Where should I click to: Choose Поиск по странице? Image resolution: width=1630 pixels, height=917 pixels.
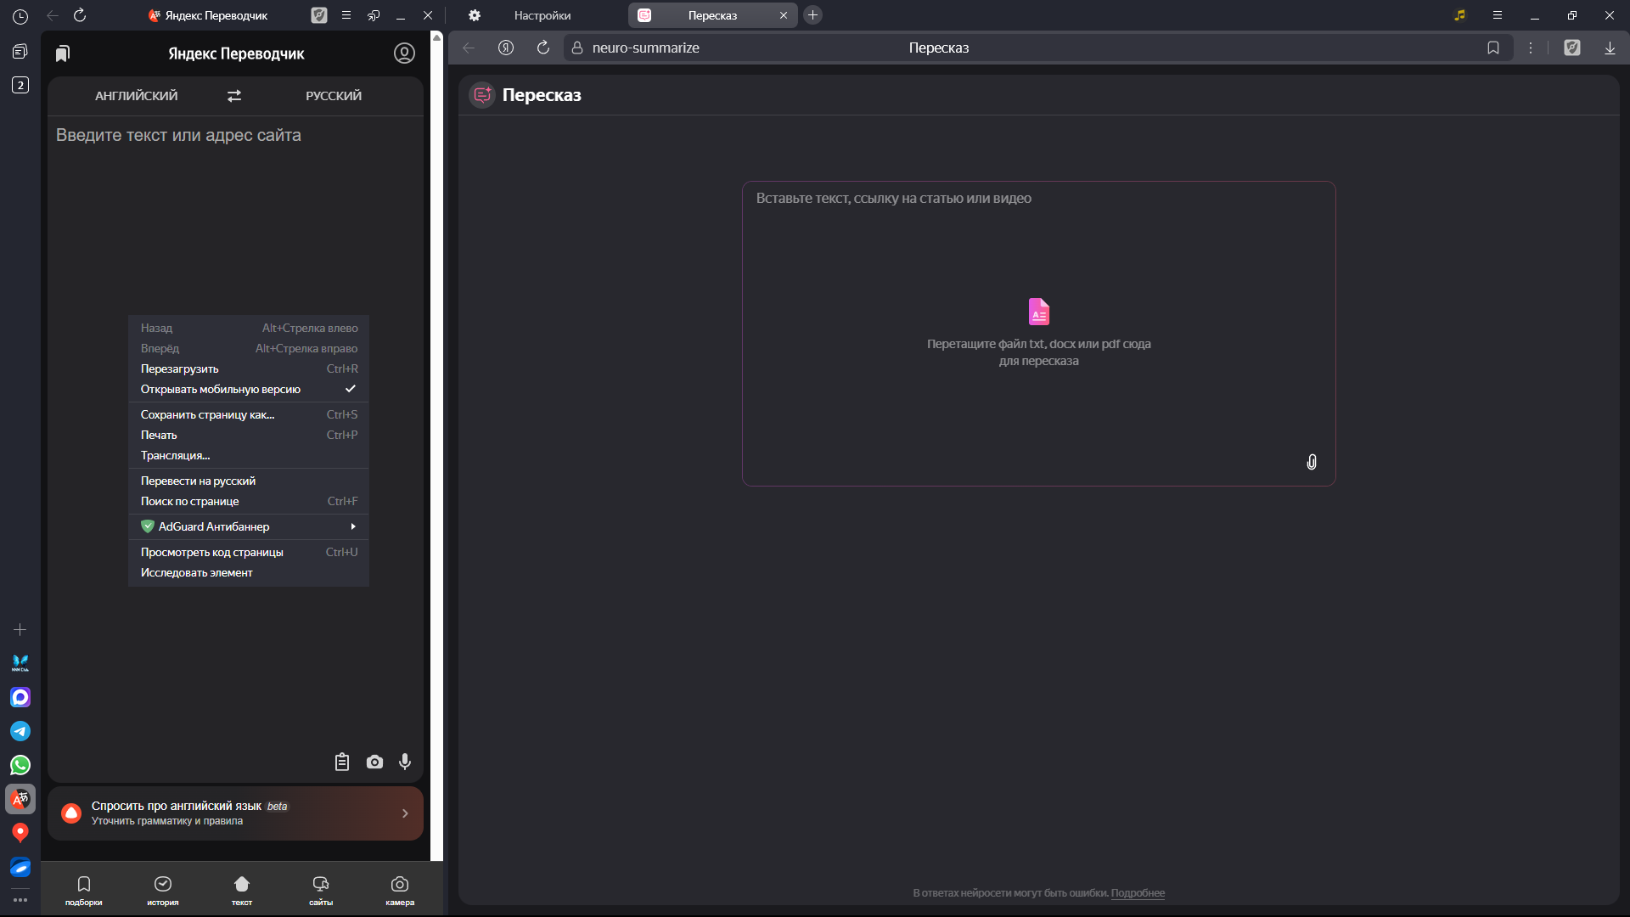tap(249, 501)
